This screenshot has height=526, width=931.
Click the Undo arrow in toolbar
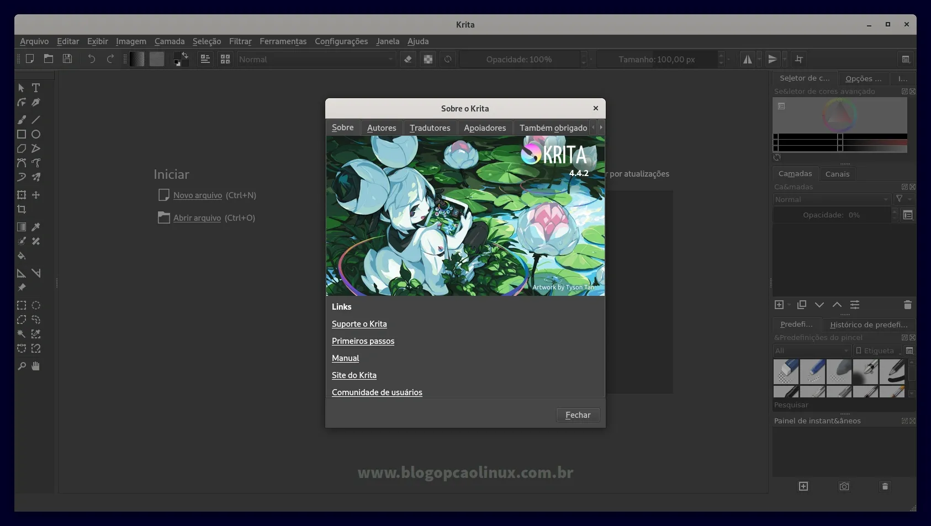(x=92, y=59)
